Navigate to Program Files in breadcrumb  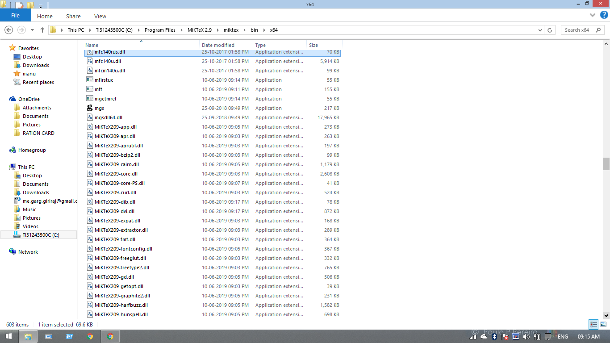pos(160,30)
